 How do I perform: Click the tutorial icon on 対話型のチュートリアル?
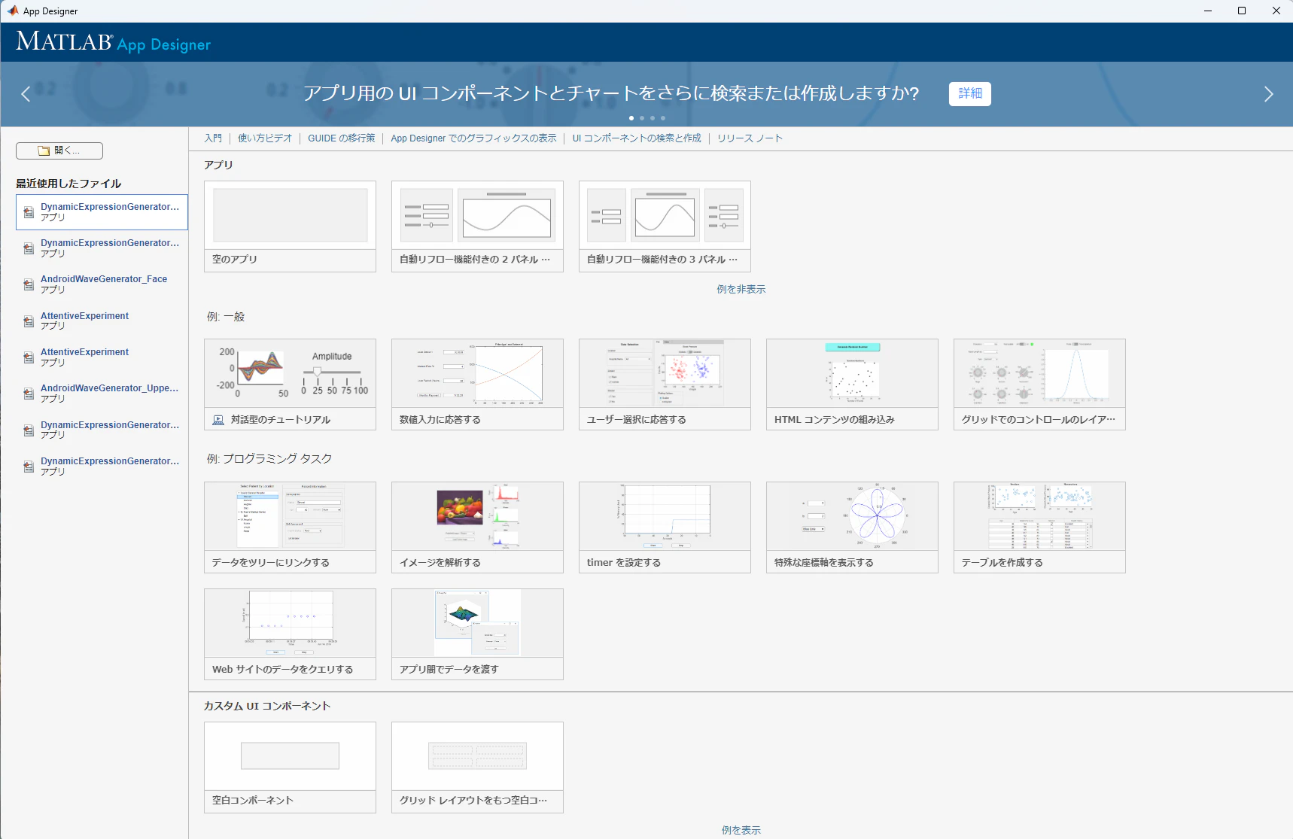(x=218, y=420)
